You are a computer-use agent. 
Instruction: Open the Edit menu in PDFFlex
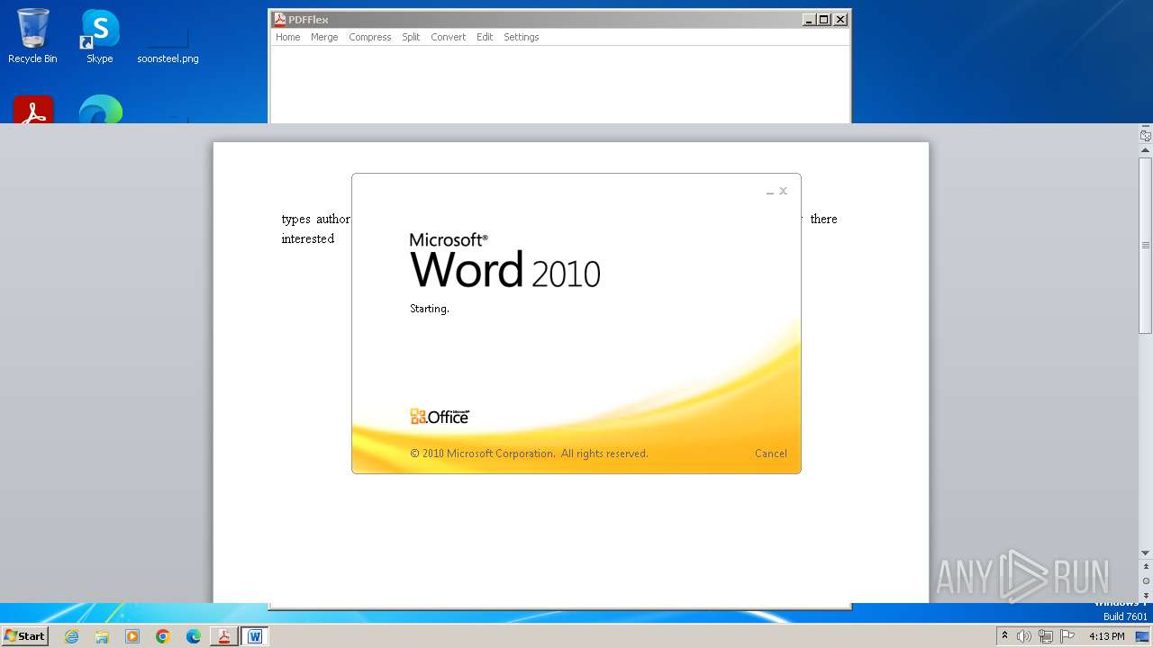(485, 37)
